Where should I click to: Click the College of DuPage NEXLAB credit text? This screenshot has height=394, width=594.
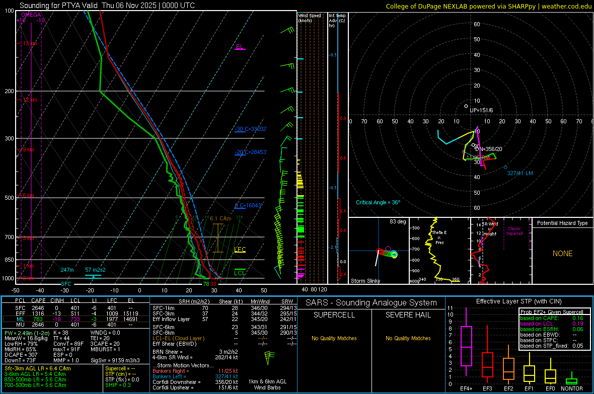coord(488,6)
